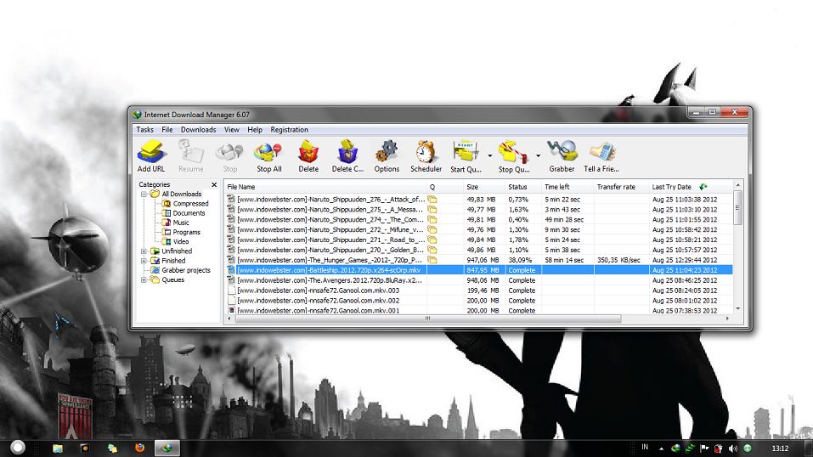Select the nnsafe72.Ganool.com.mkv.002 row

[x=479, y=301]
